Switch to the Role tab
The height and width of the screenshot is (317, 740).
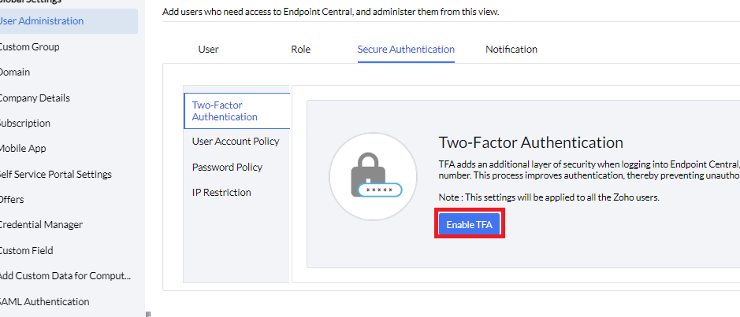[x=301, y=49]
